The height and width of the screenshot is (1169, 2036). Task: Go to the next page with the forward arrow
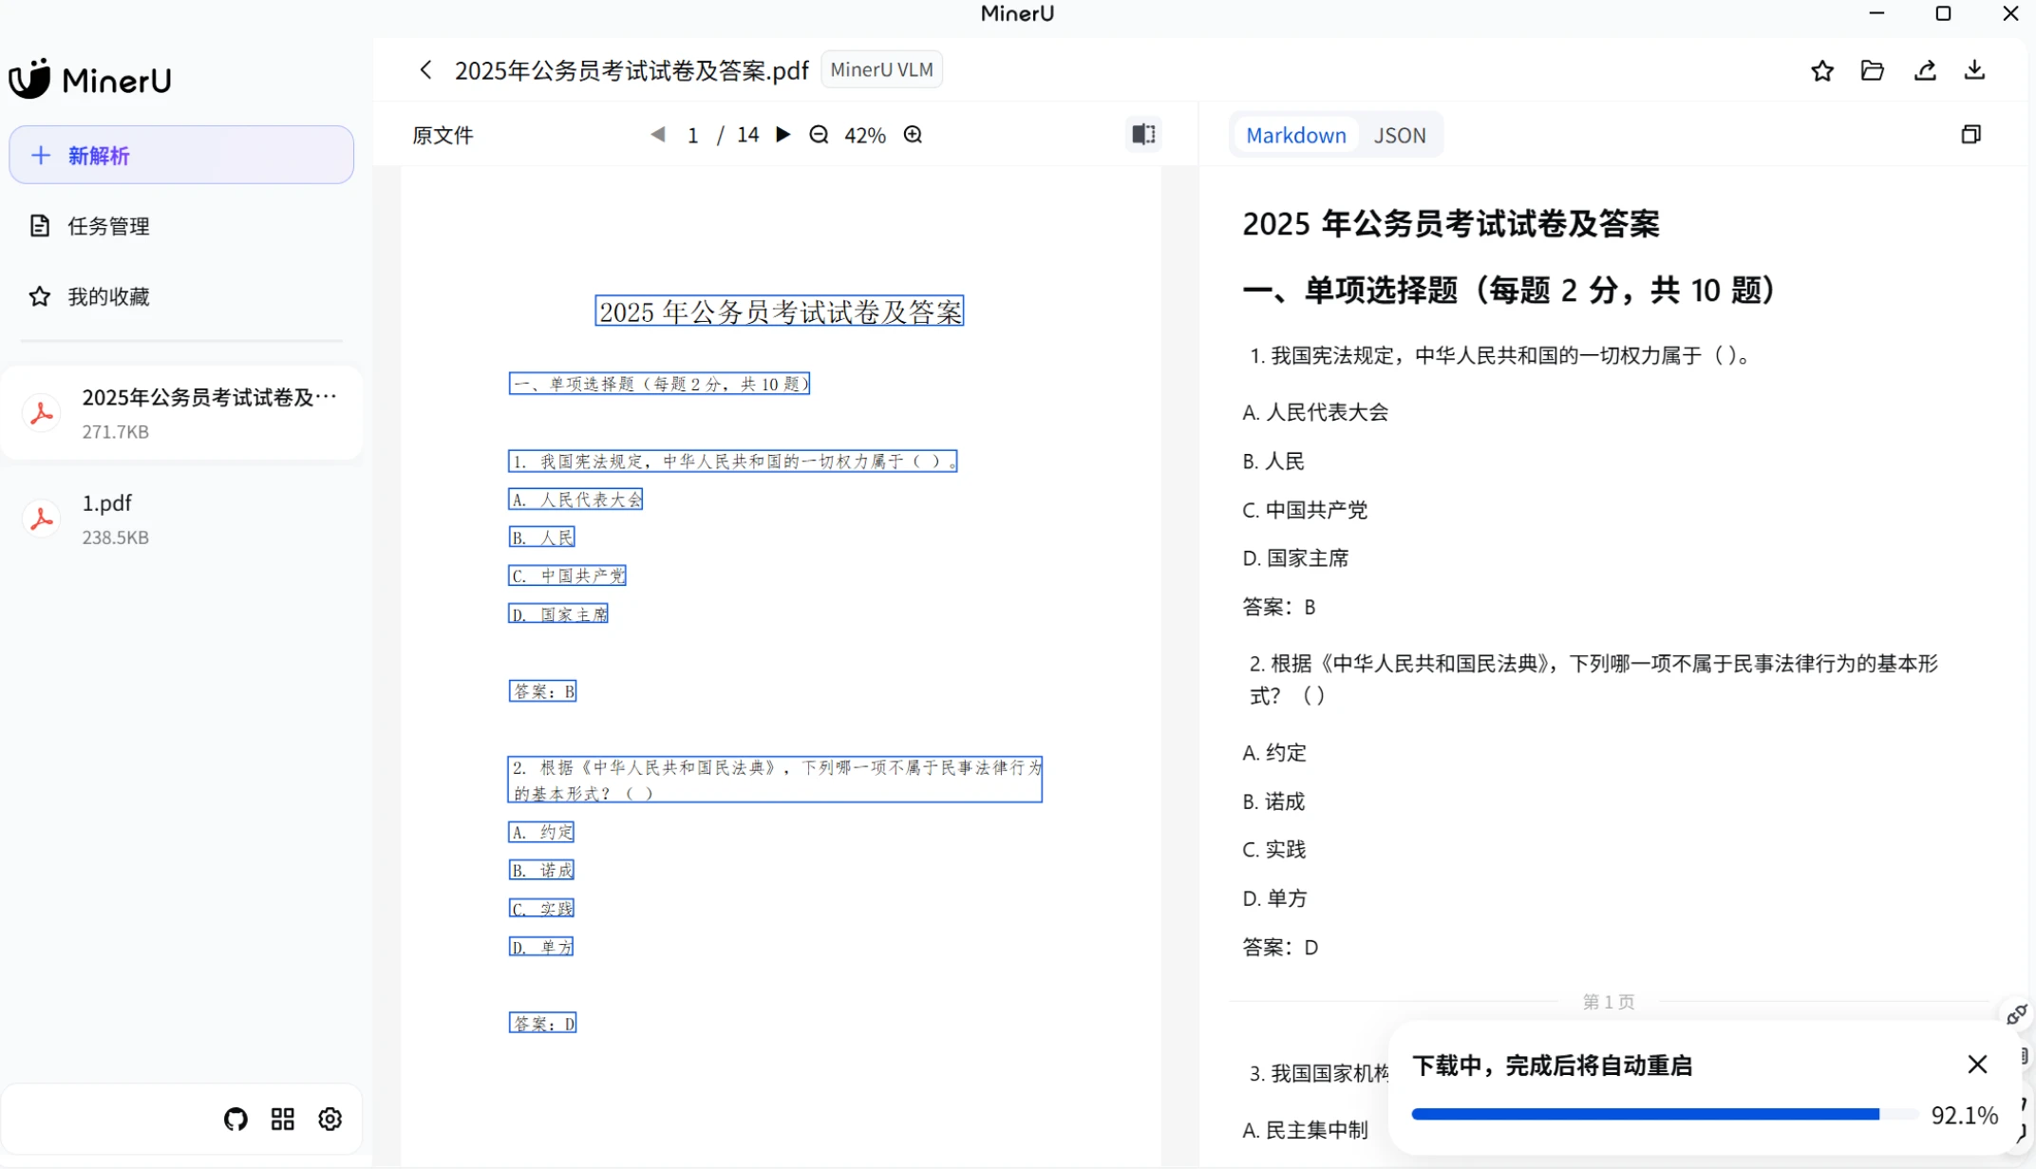pyautogui.click(x=782, y=134)
